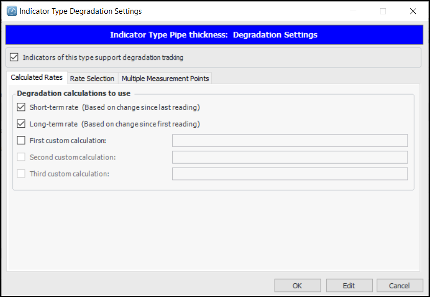This screenshot has height=297, width=430.
Task: Click the gauge app icon in title bar
Action: point(12,11)
